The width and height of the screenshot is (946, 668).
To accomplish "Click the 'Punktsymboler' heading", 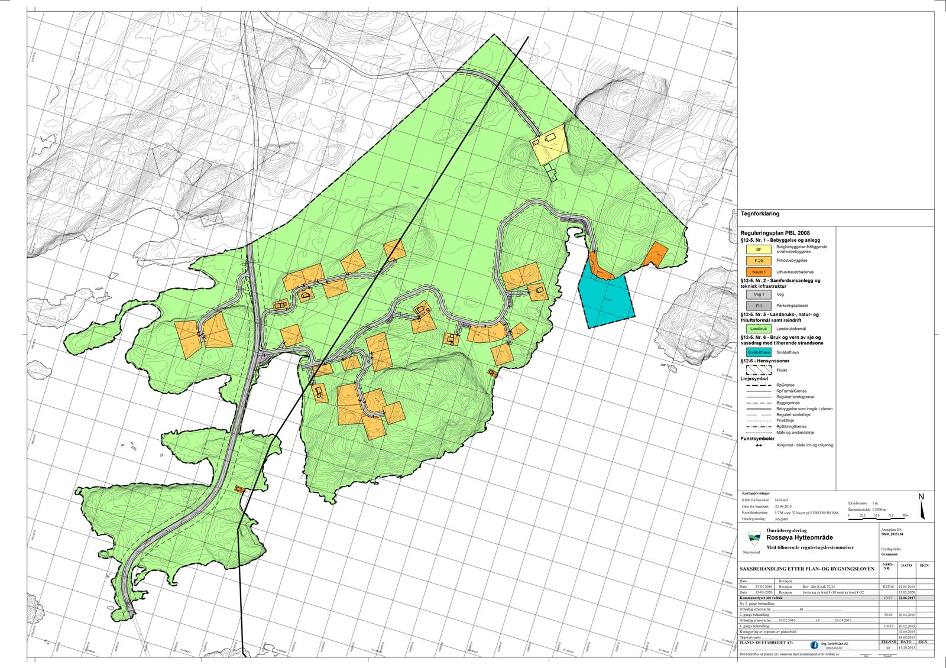I will tap(757, 439).
